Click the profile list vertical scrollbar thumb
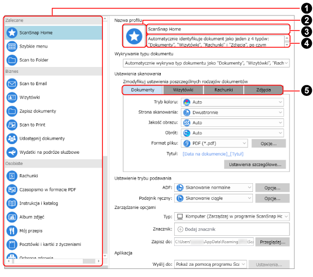Image resolution: width=313 pixels, height=277 pixels. [x=105, y=204]
